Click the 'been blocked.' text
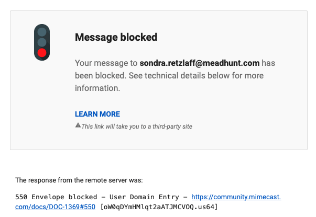 (101, 76)
